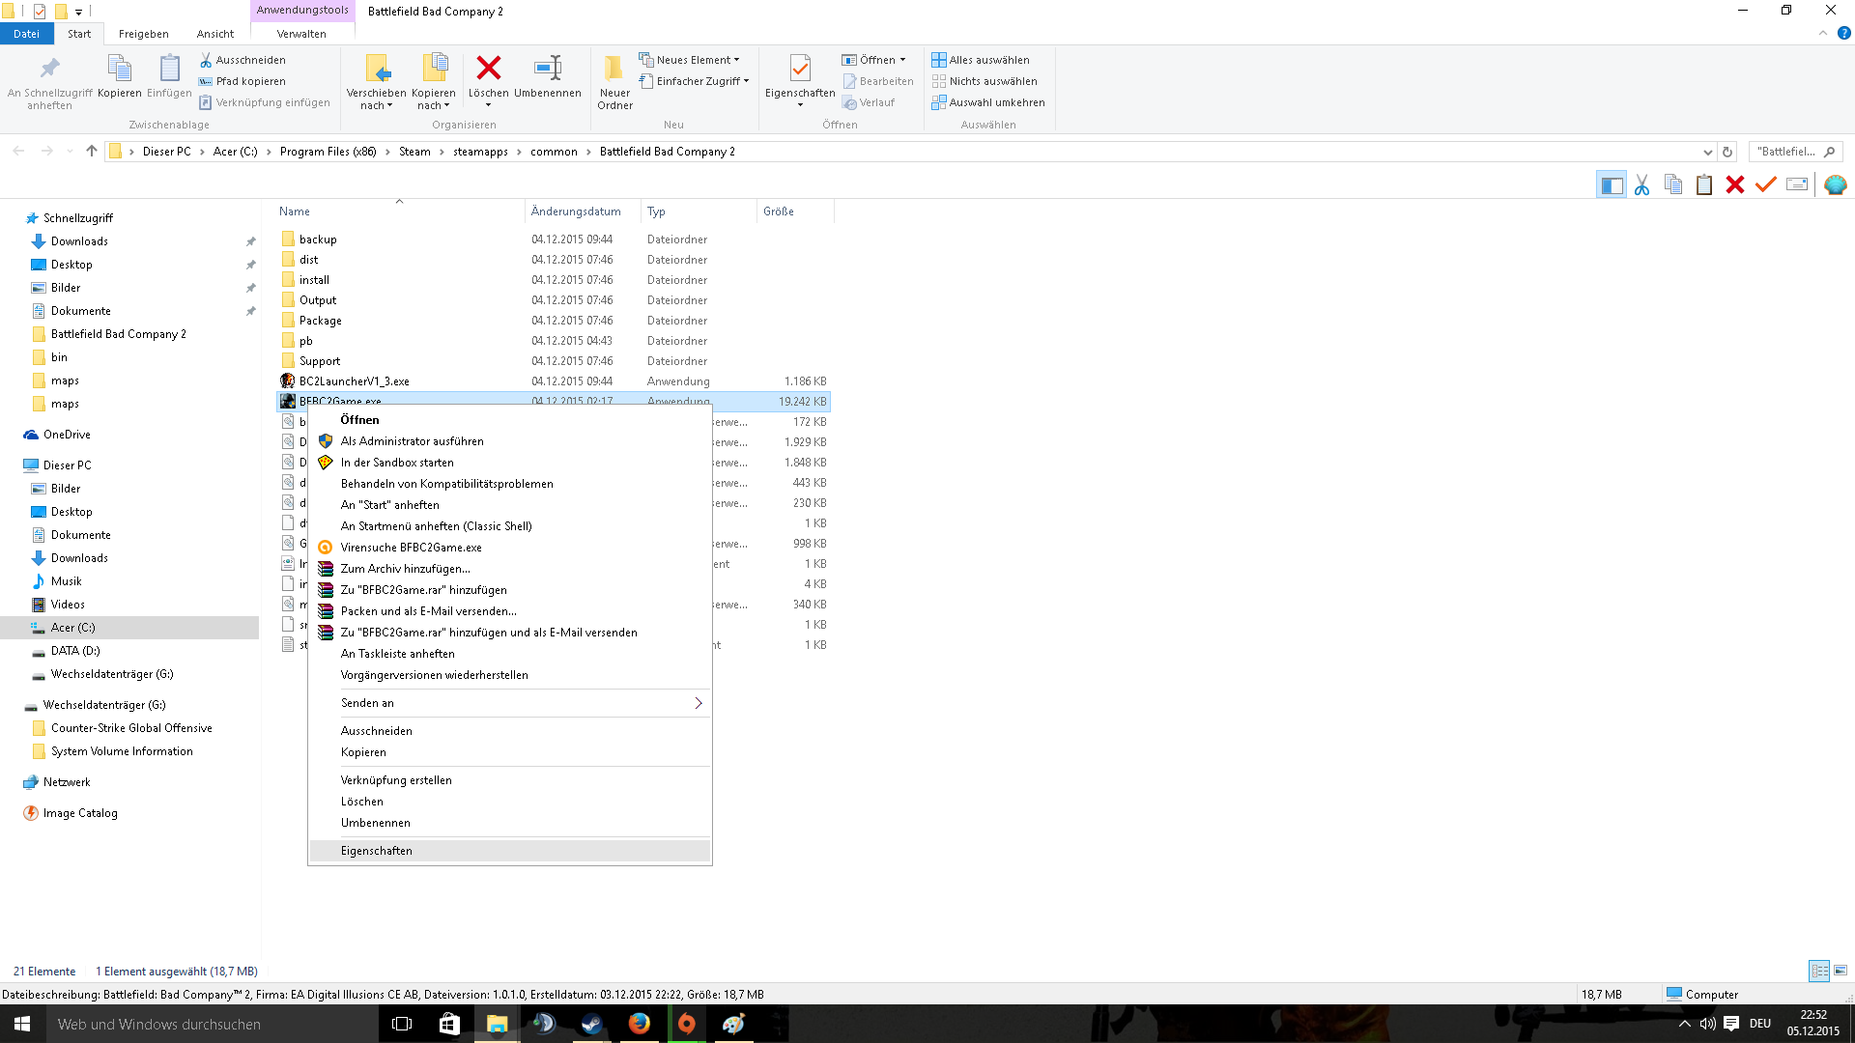Click the Eigenschaften ribbon icon
The height and width of the screenshot is (1043, 1855).
[800, 68]
